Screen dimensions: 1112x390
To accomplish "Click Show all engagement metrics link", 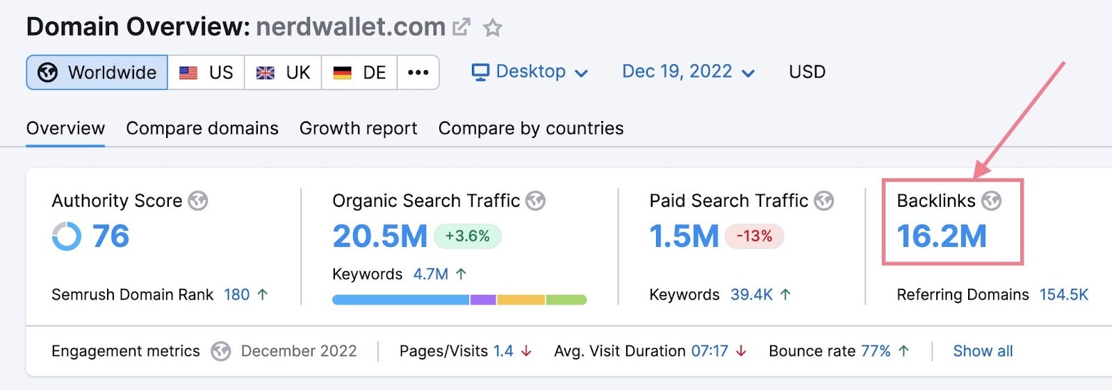I will point(983,351).
